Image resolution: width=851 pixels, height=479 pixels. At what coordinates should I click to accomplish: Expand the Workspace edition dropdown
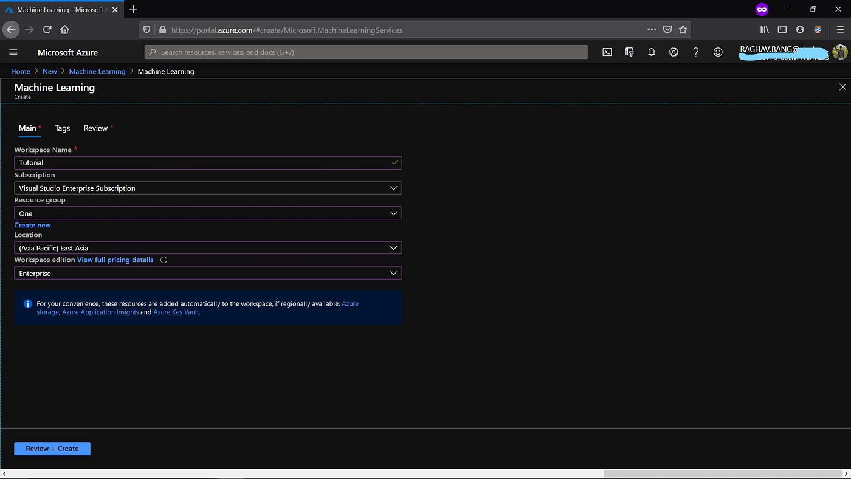pyautogui.click(x=208, y=274)
